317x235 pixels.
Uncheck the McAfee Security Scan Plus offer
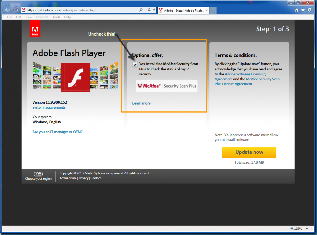pyautogui.click(x=135, y=64)
